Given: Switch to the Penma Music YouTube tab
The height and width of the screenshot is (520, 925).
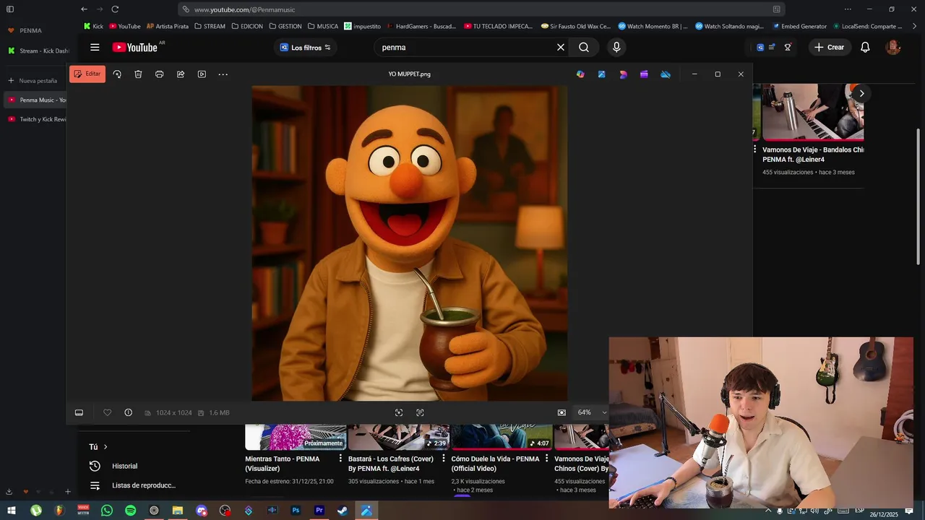Looking at the screenshot, I should click(x=36, y=100).
